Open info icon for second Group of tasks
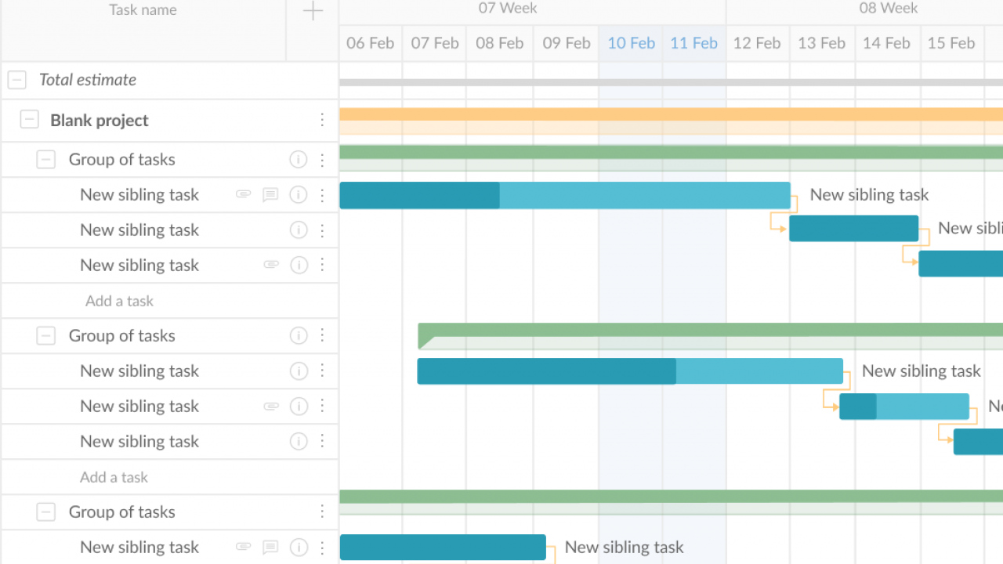1003x564 pixels. point(299,336)
